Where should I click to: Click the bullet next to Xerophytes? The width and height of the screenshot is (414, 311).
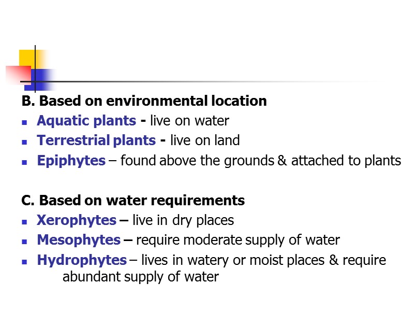pyautogui.click(x=24, y=221)
